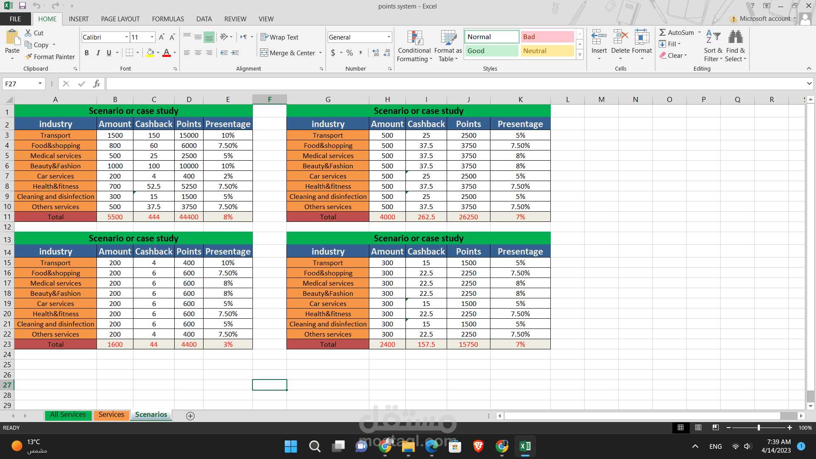Open the font name Calibri dropdown
Screen dimensions: 816x459
tap(126, 37)
